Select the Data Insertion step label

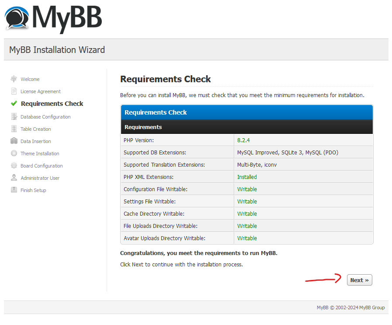click(x=36, y=141)
